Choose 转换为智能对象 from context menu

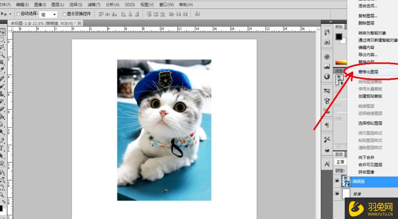click(x=372, y=33)
